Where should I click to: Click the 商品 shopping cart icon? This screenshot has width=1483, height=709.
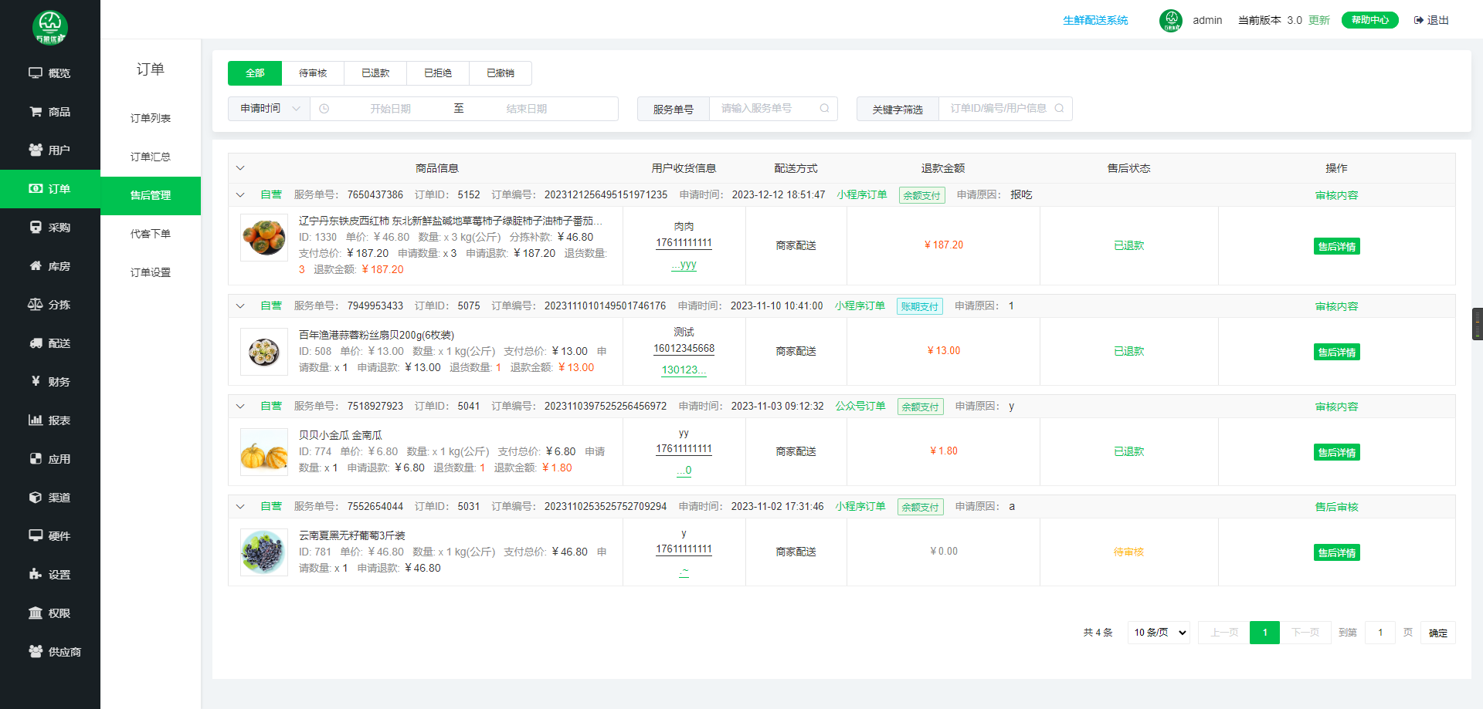pos(36,111)
